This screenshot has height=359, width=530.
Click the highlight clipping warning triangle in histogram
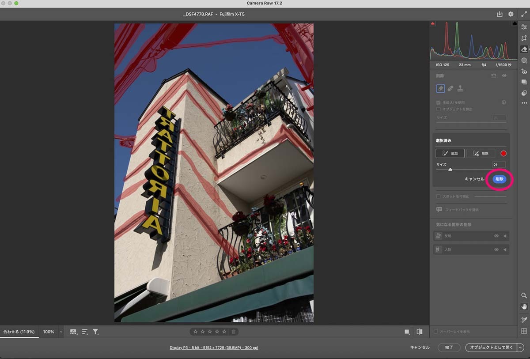tap(515, 23)
